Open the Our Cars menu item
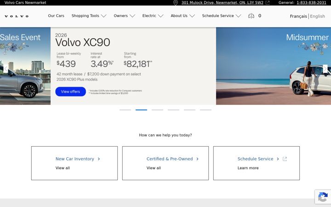331x207 pixels. (x=56, y=16)
